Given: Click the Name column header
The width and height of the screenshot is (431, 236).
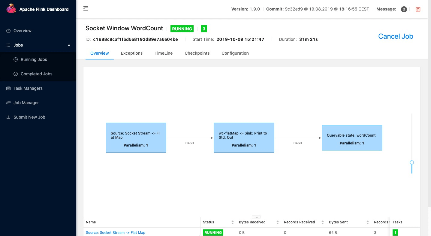Looking at the screenshot, I should [x=91, y=222].
